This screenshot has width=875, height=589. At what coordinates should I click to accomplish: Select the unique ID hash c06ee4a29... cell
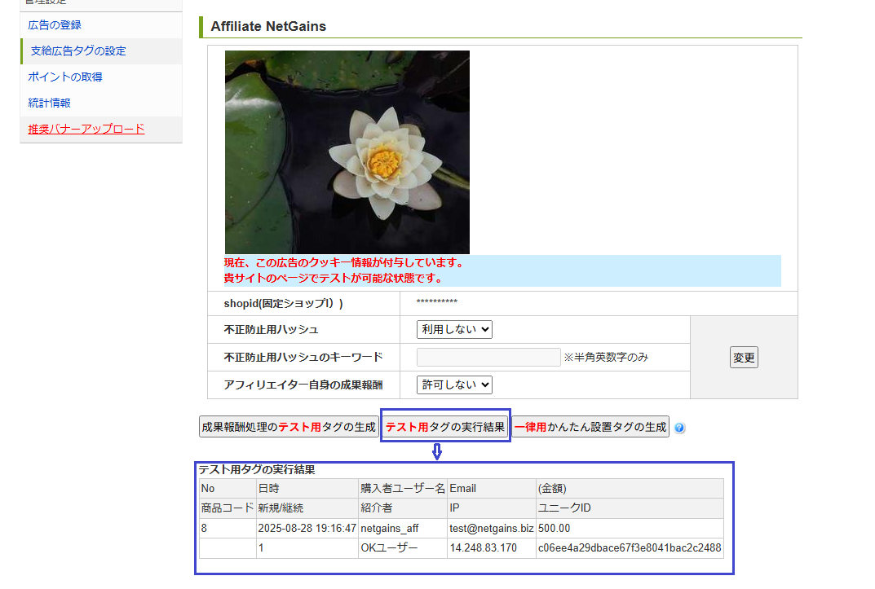pos(629,548)
